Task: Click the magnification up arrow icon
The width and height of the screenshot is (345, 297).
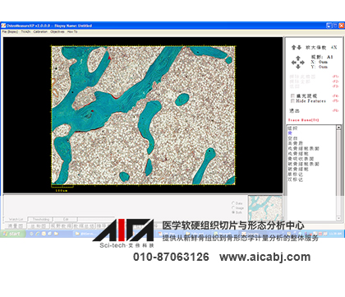Action: (293, 48)
